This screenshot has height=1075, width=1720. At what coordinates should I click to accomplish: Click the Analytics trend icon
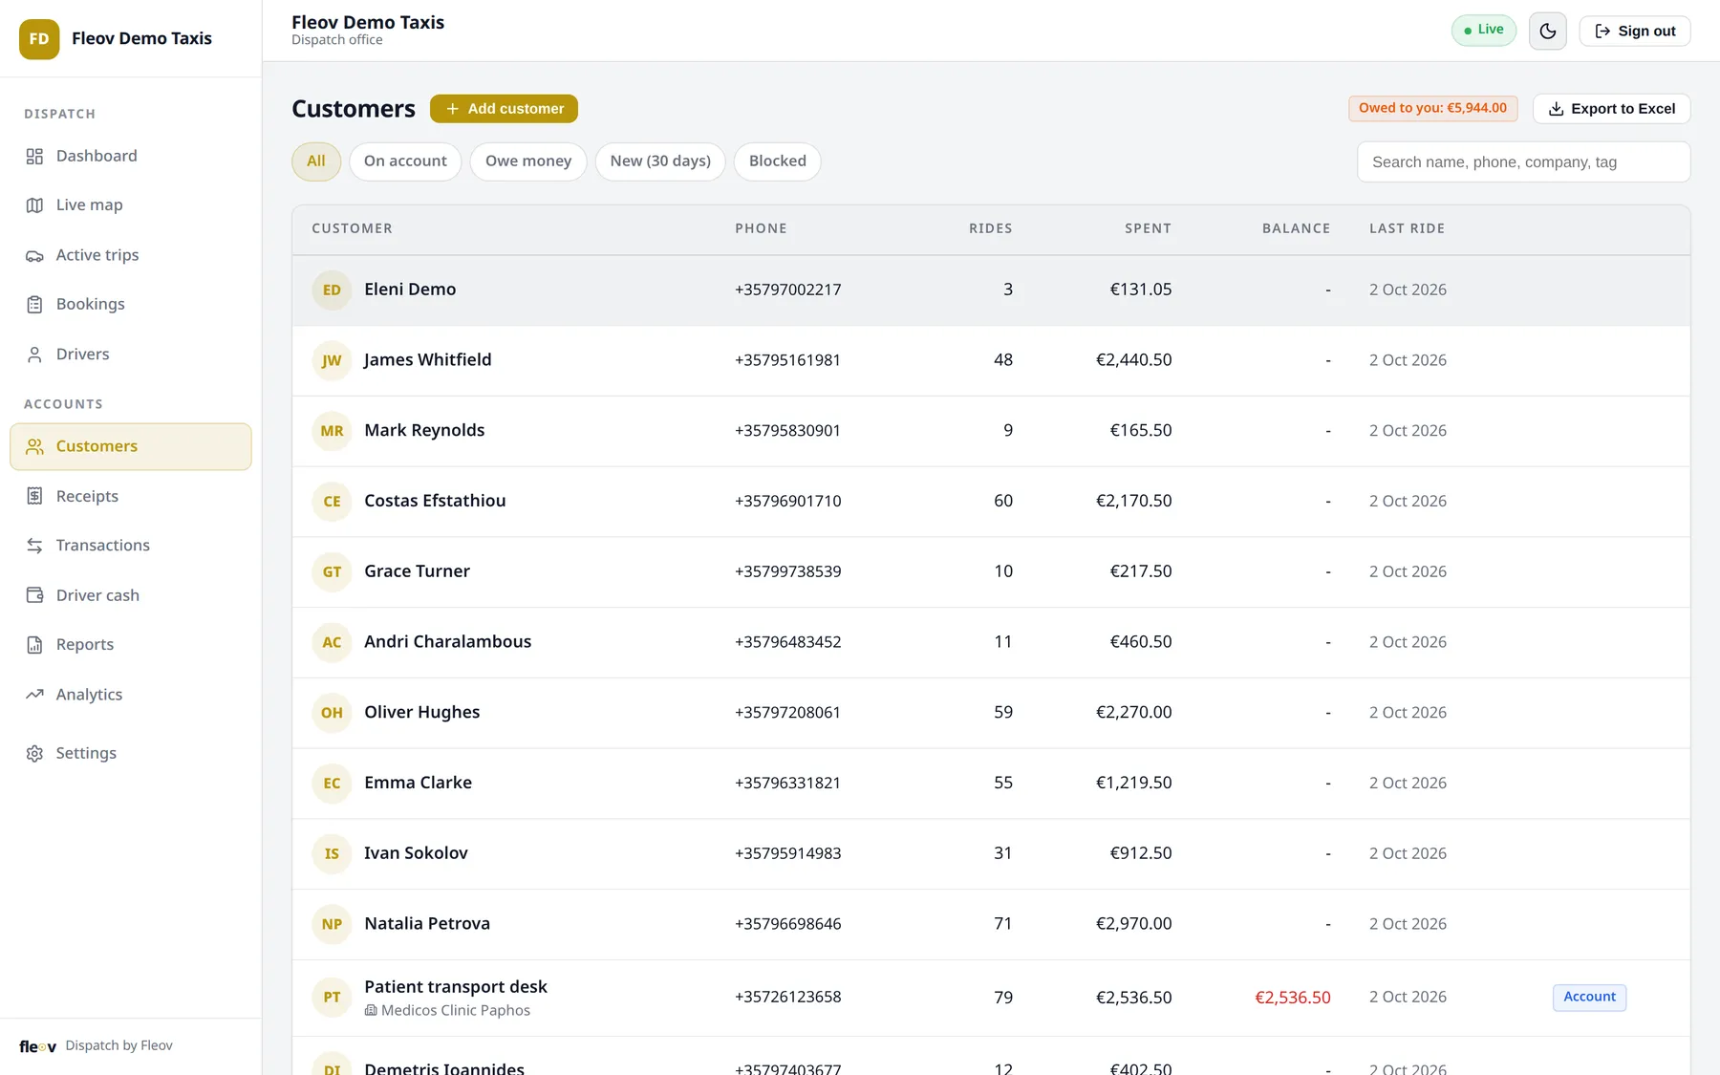(34, 695)
